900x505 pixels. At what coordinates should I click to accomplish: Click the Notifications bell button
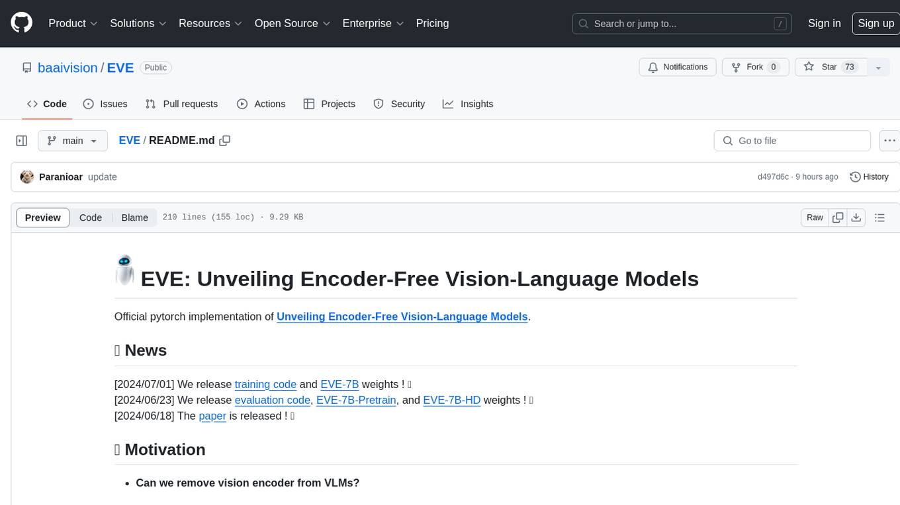point(678,67)
